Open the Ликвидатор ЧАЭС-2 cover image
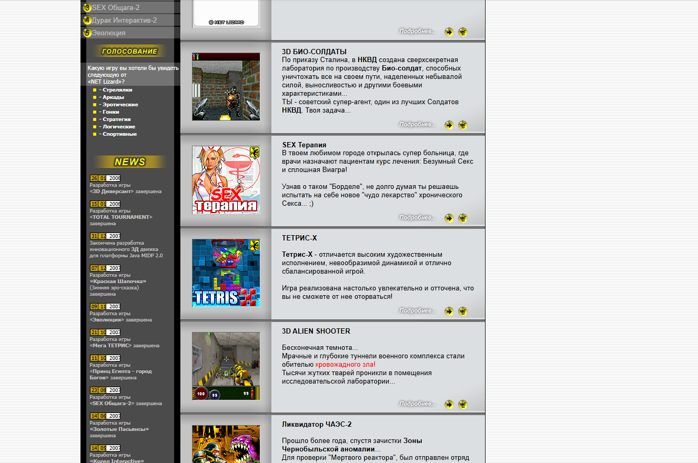 pyautogui.click(x=226, y=444)
